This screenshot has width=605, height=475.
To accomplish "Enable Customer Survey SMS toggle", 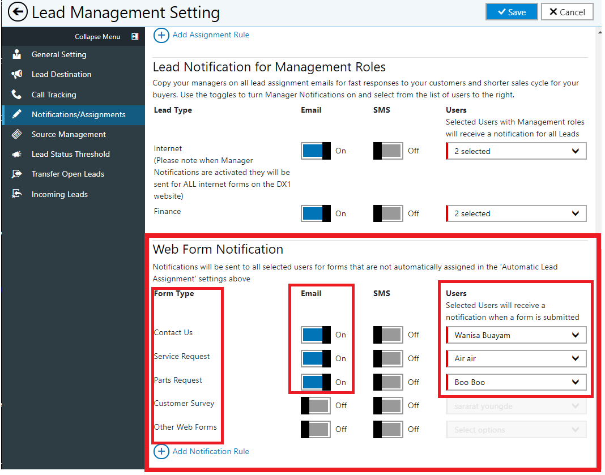I will (388, 405).
